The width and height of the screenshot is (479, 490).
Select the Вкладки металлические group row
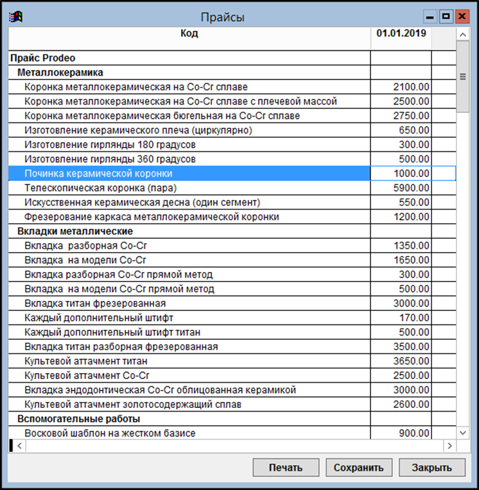click(75, 231)
